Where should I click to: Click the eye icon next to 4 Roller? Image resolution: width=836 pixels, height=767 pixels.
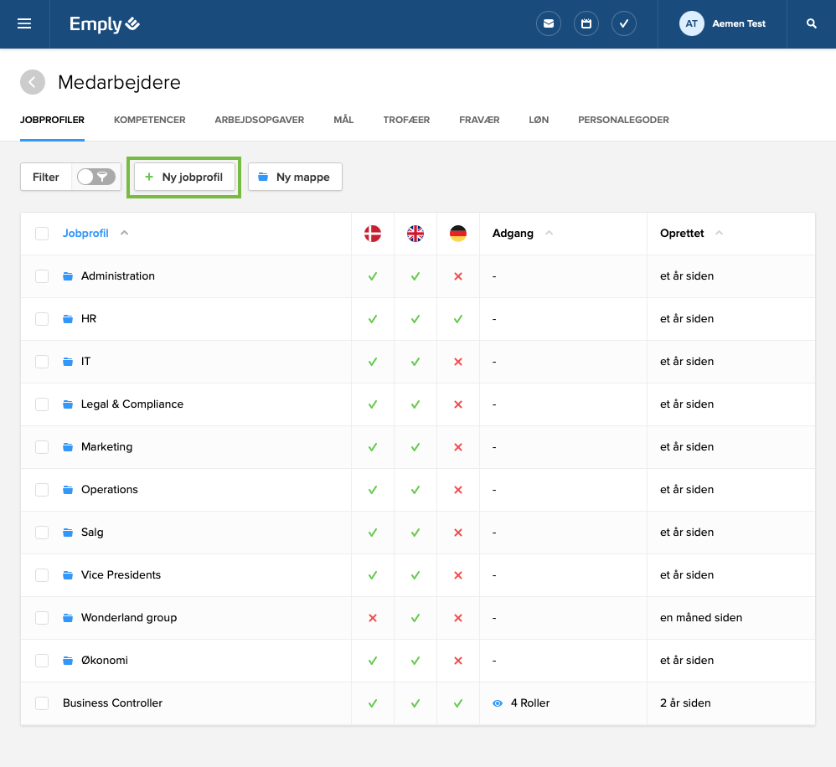[498, 703]
